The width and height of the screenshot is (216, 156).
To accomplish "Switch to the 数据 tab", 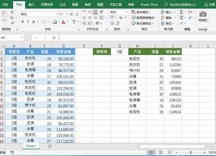I will click(x=75, y=4).
